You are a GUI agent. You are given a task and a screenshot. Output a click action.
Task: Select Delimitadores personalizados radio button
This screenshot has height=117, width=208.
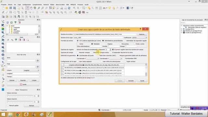(x=103, y=41)
